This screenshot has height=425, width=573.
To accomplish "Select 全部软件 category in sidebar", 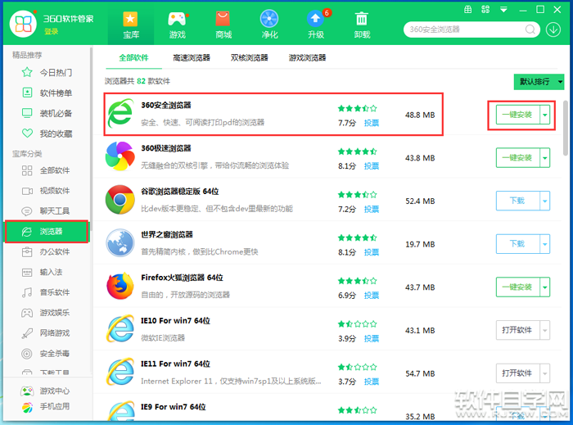I will click(46, 170).
